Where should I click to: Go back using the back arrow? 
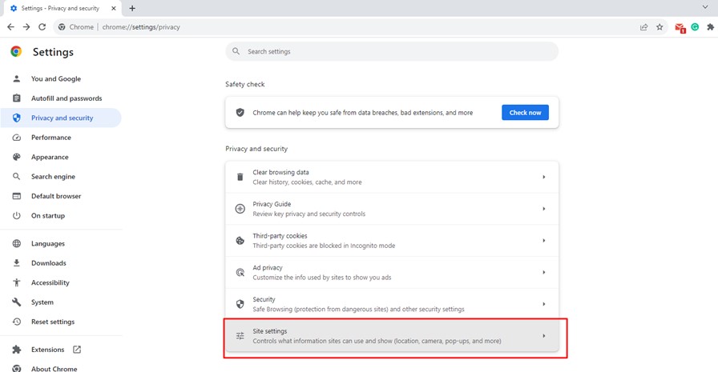[x=10, y=26]
